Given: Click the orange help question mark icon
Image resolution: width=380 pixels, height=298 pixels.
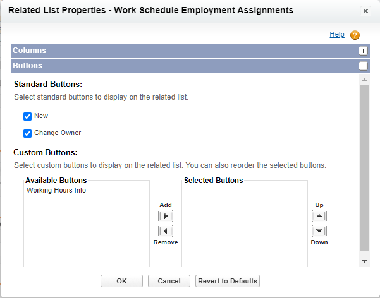Looking at the screenshot, I should 355,35.
